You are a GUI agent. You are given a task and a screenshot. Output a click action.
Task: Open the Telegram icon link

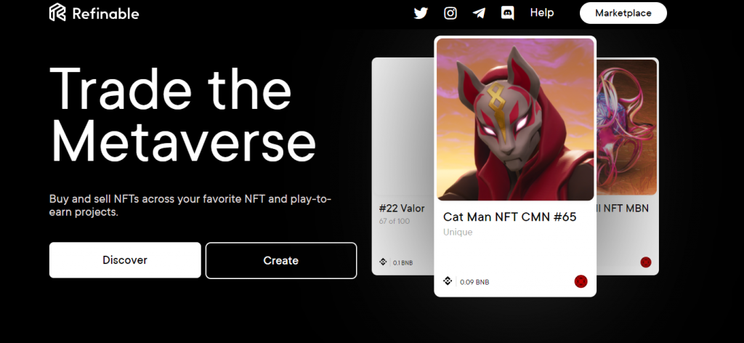(479, 13)
